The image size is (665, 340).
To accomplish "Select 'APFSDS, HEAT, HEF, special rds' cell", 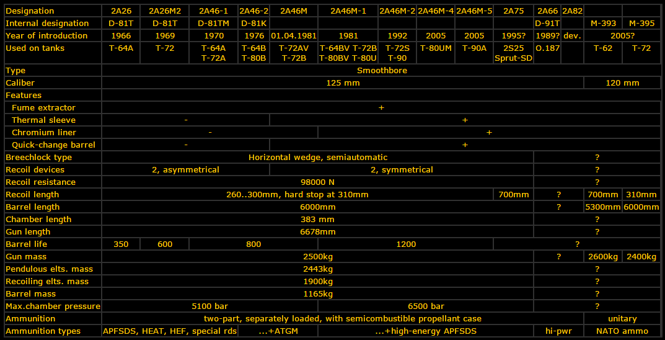I will click(170, 331).
